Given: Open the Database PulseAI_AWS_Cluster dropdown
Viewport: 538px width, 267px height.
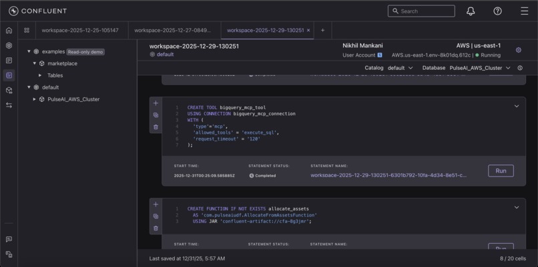Looking at the screenshot, I should (x=480, y=68).
